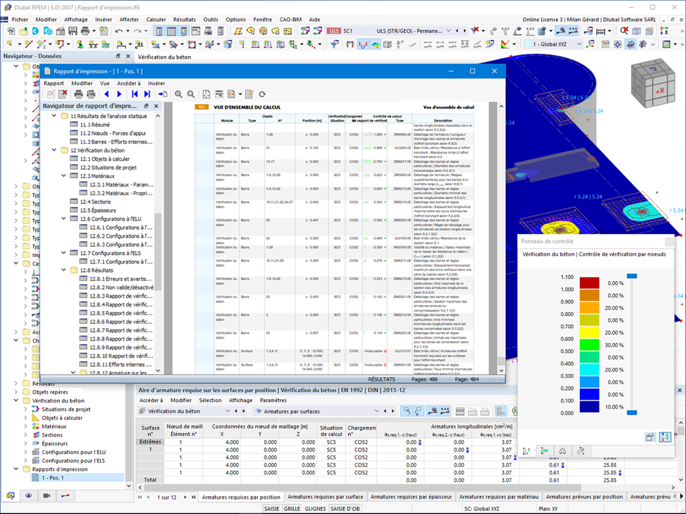
Task: Click the Print icon in main toolbar
Action: (x=85, y=31)
